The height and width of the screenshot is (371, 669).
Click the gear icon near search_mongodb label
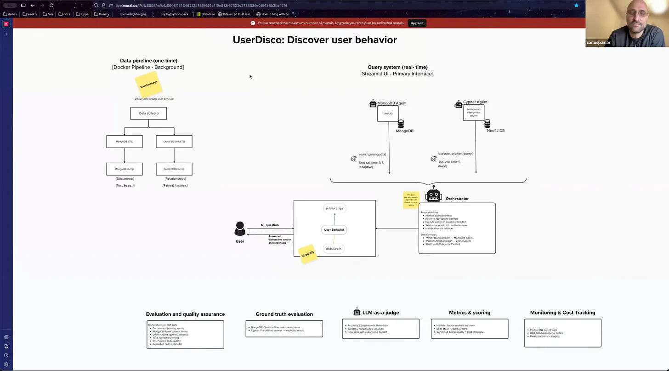(x=353, y=158)
